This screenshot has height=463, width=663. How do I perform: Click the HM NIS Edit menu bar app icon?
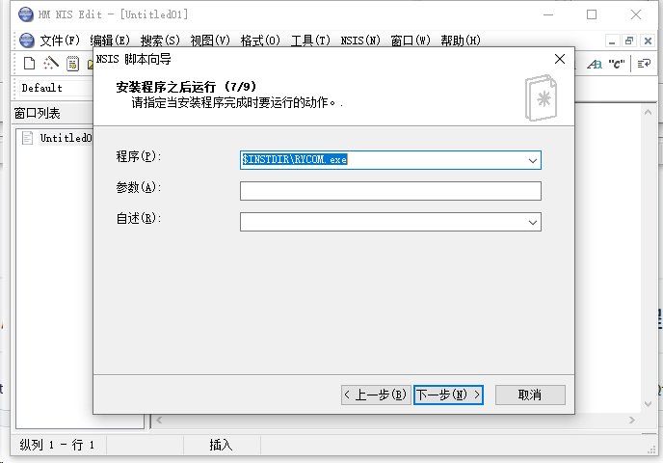point(27,41)
